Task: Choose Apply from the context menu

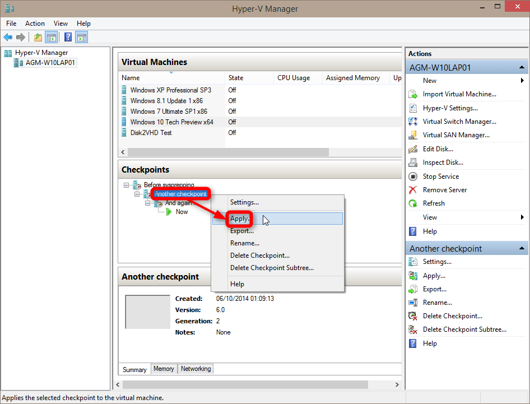Action: (239, 219)
